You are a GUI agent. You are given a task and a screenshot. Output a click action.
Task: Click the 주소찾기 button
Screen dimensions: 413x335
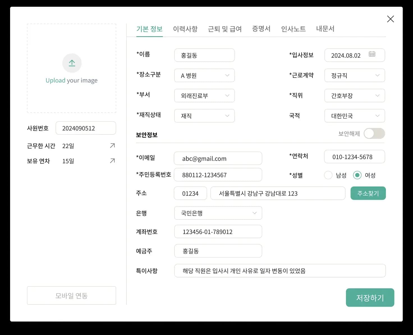368,193
